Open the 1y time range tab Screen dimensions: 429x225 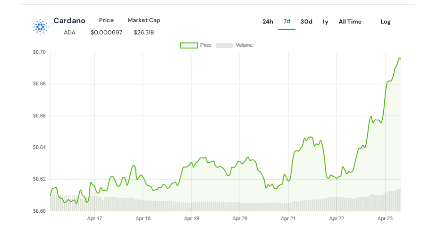[x=325, y=22]
